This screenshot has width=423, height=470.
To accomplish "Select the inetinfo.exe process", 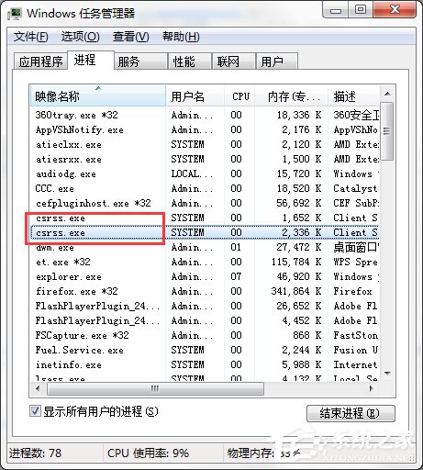I will coord(205,364).
